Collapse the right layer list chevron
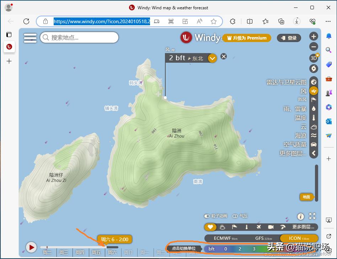This screenshot has width=337, height=259. point(314,153)
